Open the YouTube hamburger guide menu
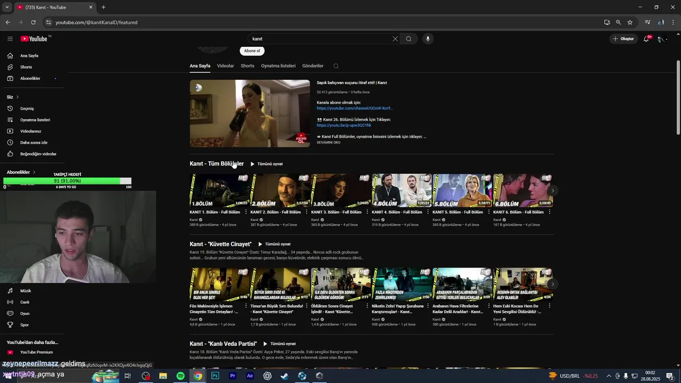 point(10,39)
